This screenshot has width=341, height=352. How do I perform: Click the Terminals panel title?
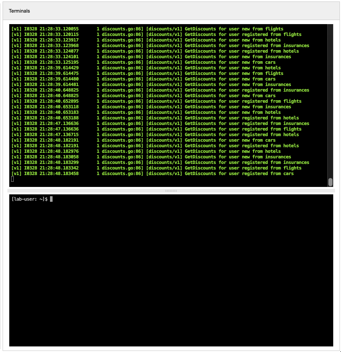click(19, 11)
